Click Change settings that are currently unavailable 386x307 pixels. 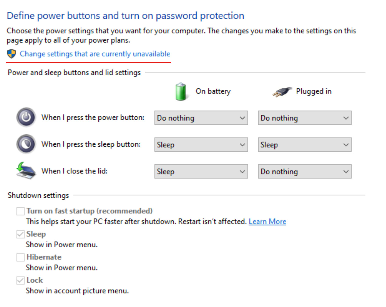tap(95, 54)
